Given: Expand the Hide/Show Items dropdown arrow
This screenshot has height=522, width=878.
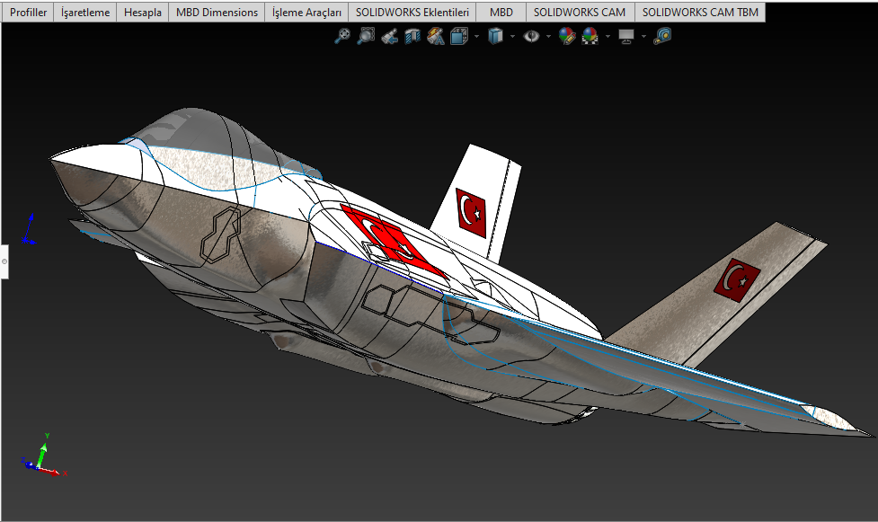Looking at the screenshot, I should click(548, 37).
